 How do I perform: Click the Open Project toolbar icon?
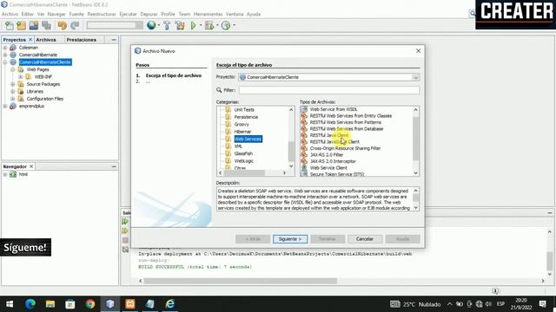34,25
